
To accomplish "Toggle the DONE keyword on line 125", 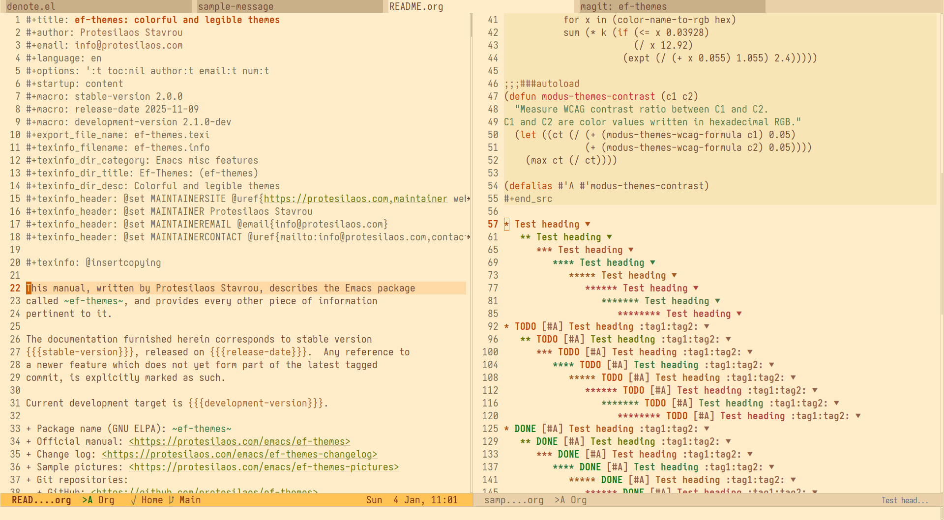I will click(525, 429).
